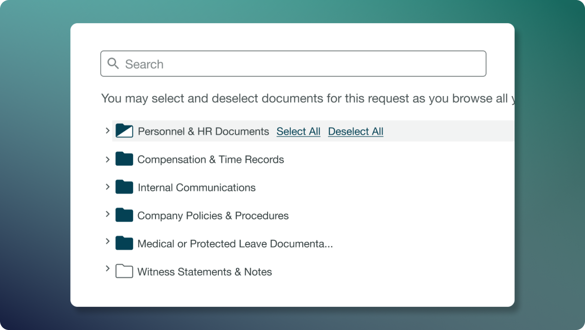Click the folder icon for Internal Communications
585x330 pixels.
[124, 187]
